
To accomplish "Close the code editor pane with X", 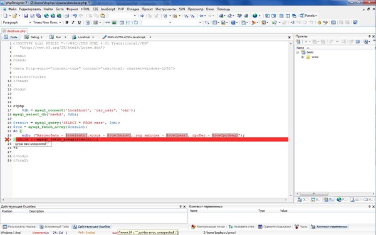I will (290, 38).
